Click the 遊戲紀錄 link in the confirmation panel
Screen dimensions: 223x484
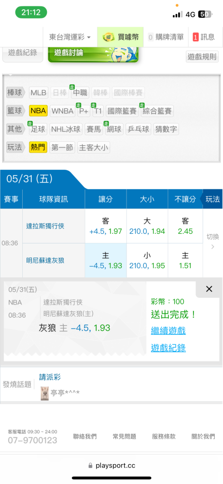pyautogui.click(x=168, y=348)
